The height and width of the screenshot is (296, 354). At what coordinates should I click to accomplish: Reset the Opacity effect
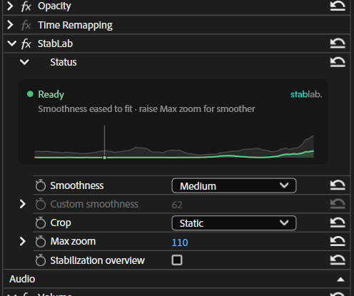(x=338, y=6)
